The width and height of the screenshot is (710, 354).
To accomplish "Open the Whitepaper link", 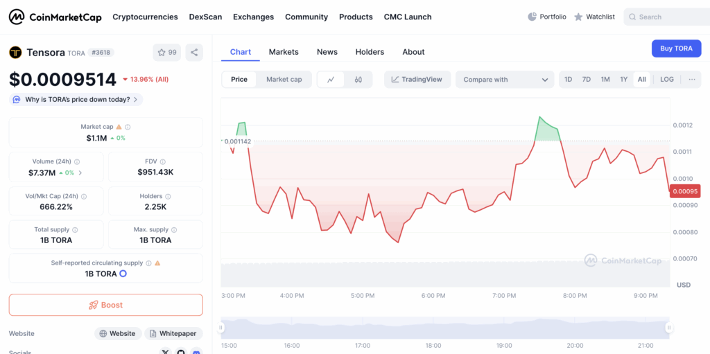I will click(173, 334).
